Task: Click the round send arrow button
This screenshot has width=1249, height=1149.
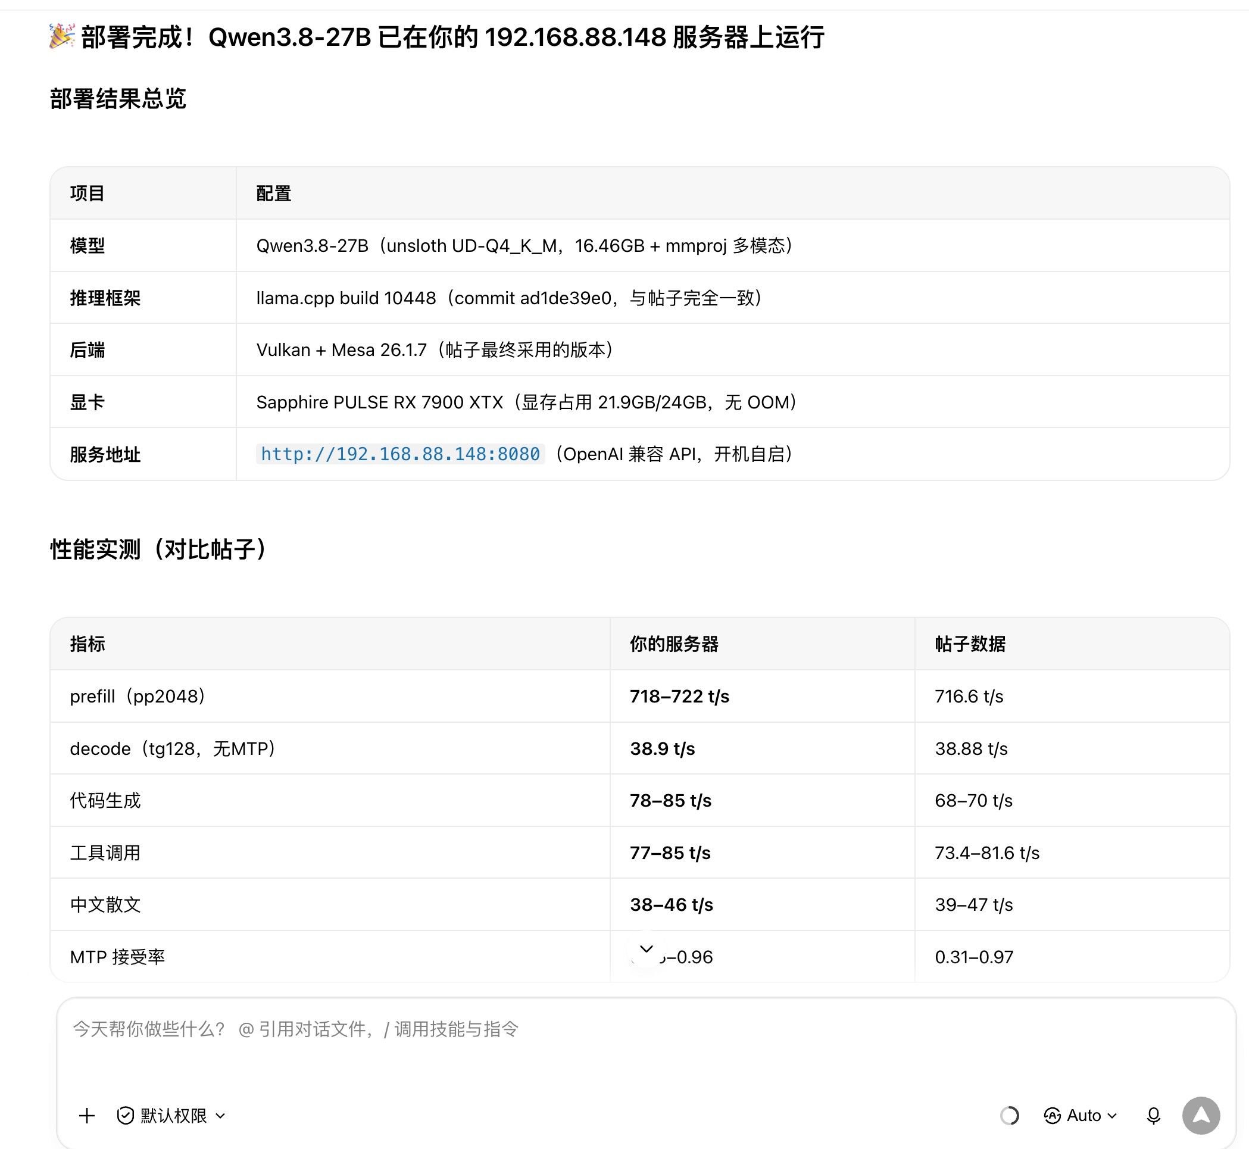Action: pos(1201,1116)
